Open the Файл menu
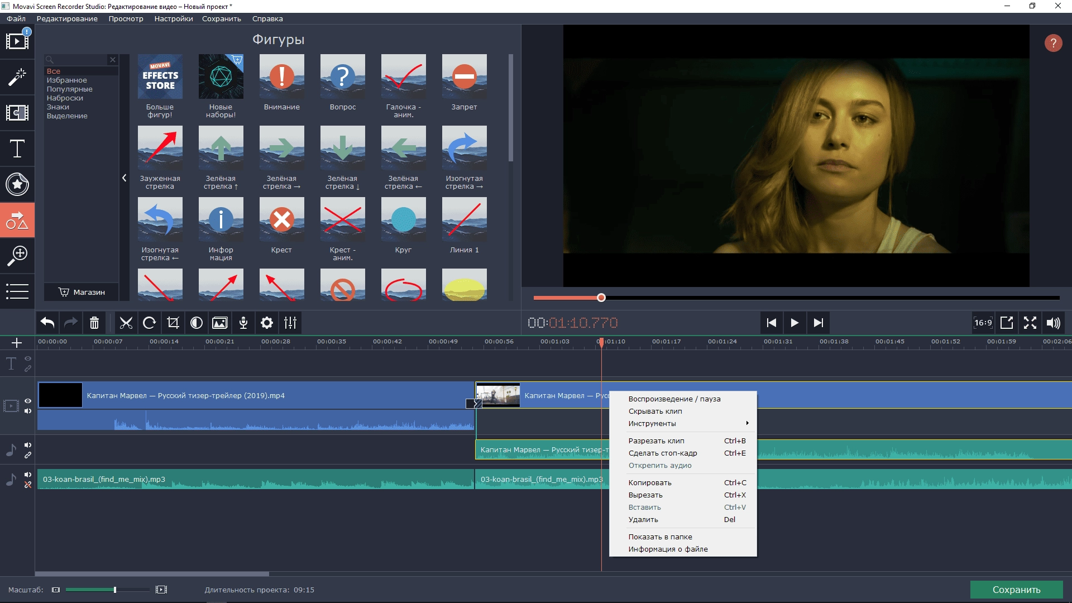The width and height of the screenshot is (1072, 603). click(x=16, y=18)
